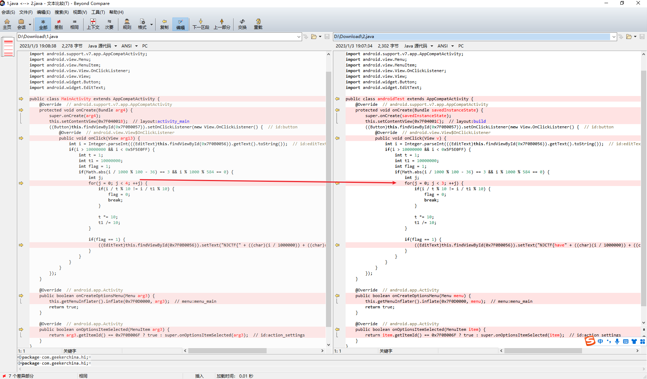Click right pane horizontal scrollbar thumb
This screenshot has height=379, width=647.
click(x=543, y=351)
